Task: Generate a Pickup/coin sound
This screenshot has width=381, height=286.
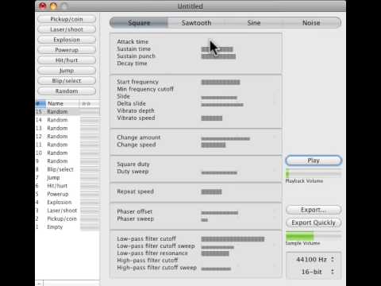Action: coord(67,19)
